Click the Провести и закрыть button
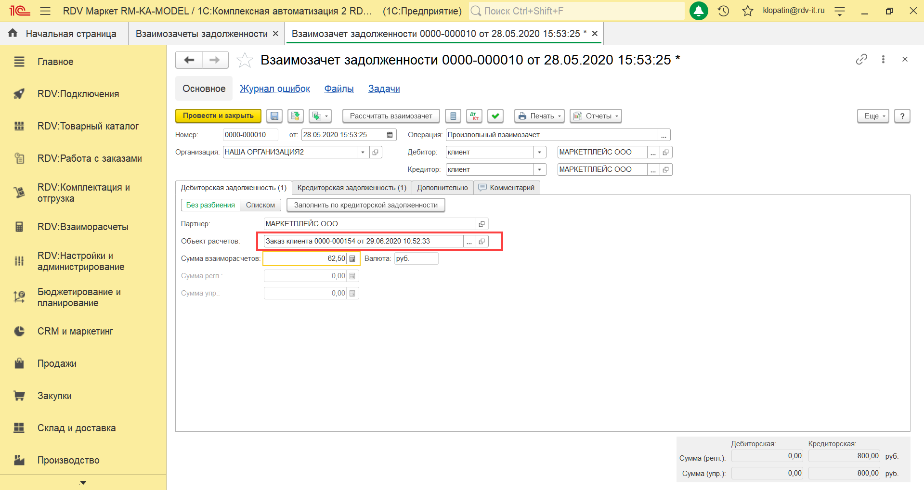This screenshot has height=490, width=924. pos(218,116)
